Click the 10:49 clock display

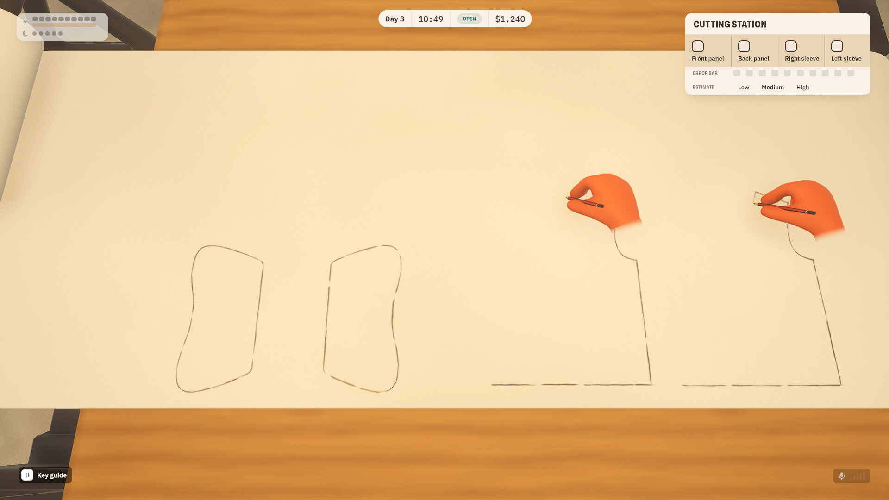tap(431, 19)
